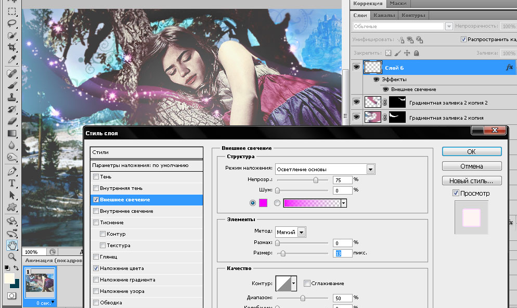Select the Custom Shape tool
Image resolution: width=517 pixels, height=308 pixels.
[x=12, y=207]
